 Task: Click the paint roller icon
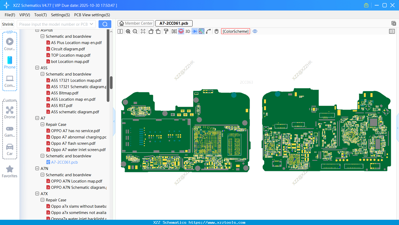[x=166, y=31]
